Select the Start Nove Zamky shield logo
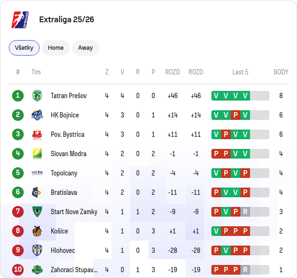Image resolution: width=297 pixels, height=278 pixels. click(37, 212)
